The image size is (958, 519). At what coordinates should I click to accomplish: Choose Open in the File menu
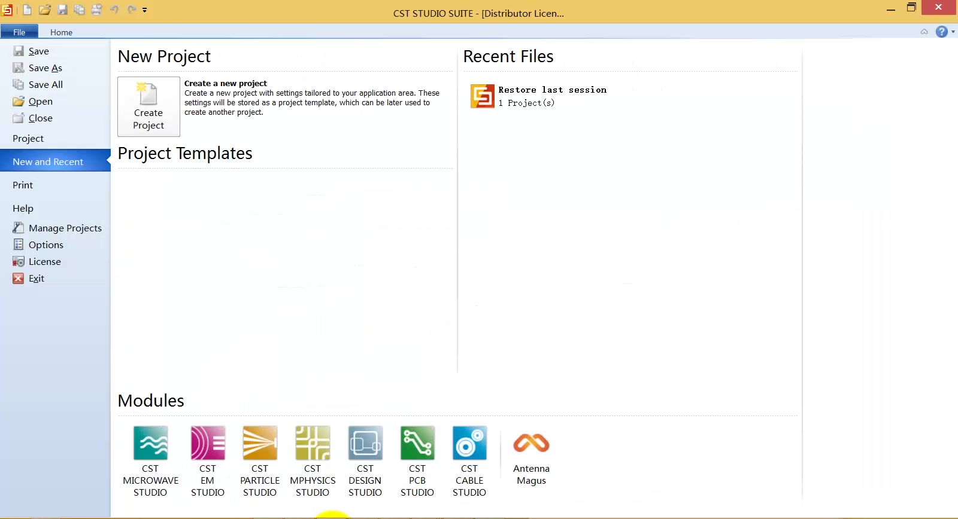pos(41,102)
